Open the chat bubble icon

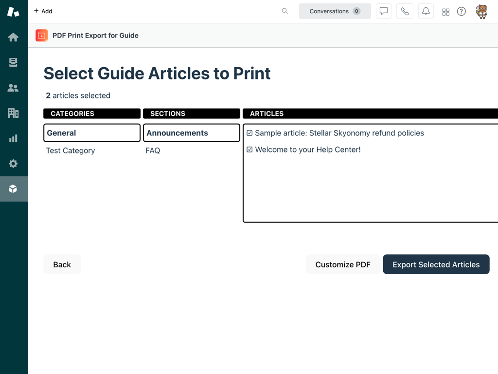(x=383, y=11)
